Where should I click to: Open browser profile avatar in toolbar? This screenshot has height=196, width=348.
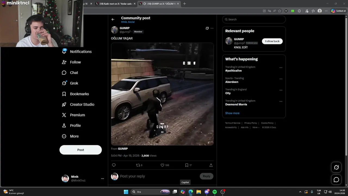point(320,11)
